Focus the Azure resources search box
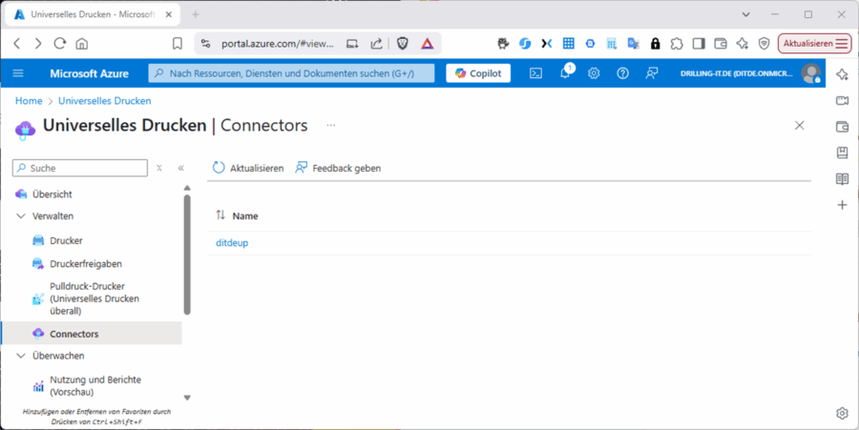This screenshot has width=859, height=430. click(291, 73)
